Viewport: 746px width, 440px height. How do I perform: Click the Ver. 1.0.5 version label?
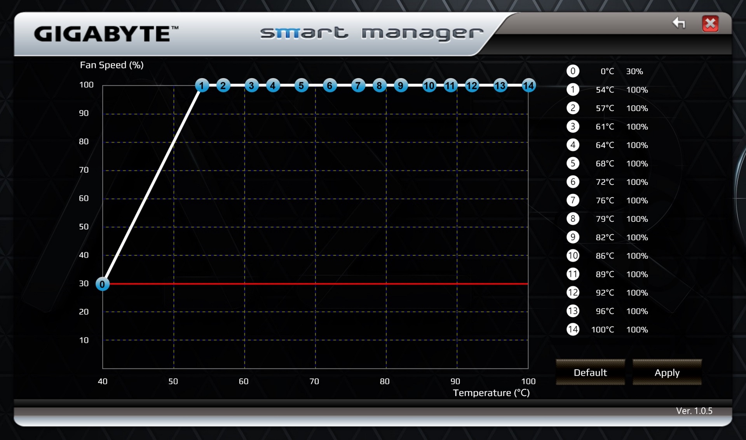694,411
